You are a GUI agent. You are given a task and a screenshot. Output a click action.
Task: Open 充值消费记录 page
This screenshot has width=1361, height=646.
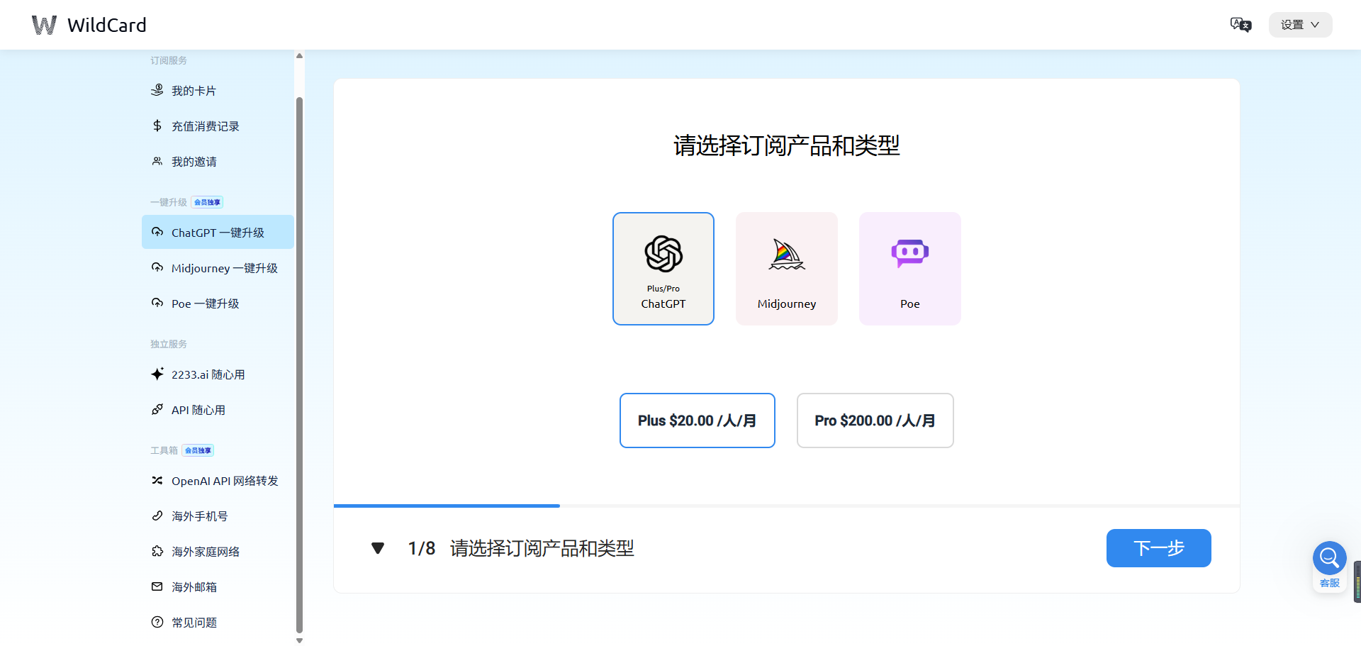(218, 126)
